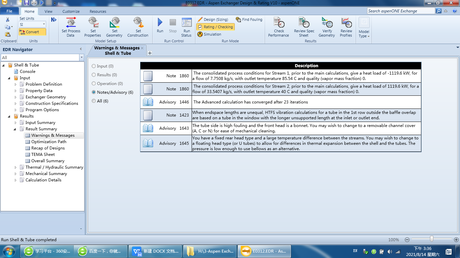
Task: Open TEMA Sheet in navigator
Action: (x=43, y=155)
